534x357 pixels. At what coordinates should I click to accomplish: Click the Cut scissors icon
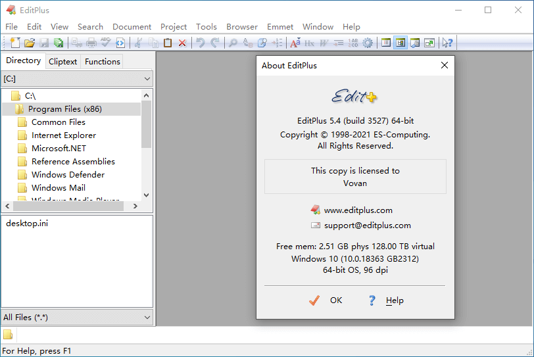pyautogui.click(x=138, y=43)
